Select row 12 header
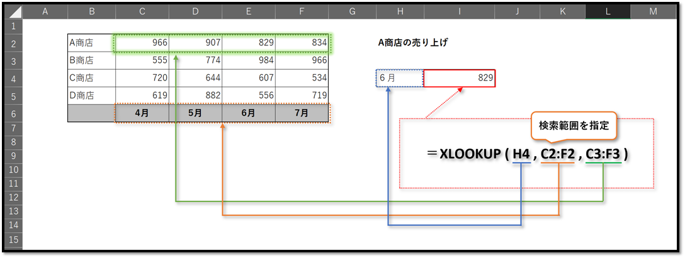The width and height of the screenshot is (685, 258). (x=13, y=198)
